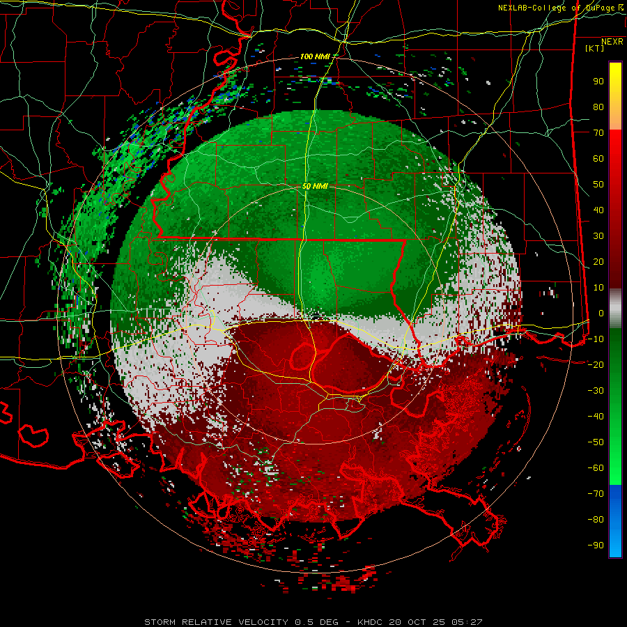627x627 pixels.
Task: Click the -60 value on velocity scale
Action: click(x=596, y=468)
